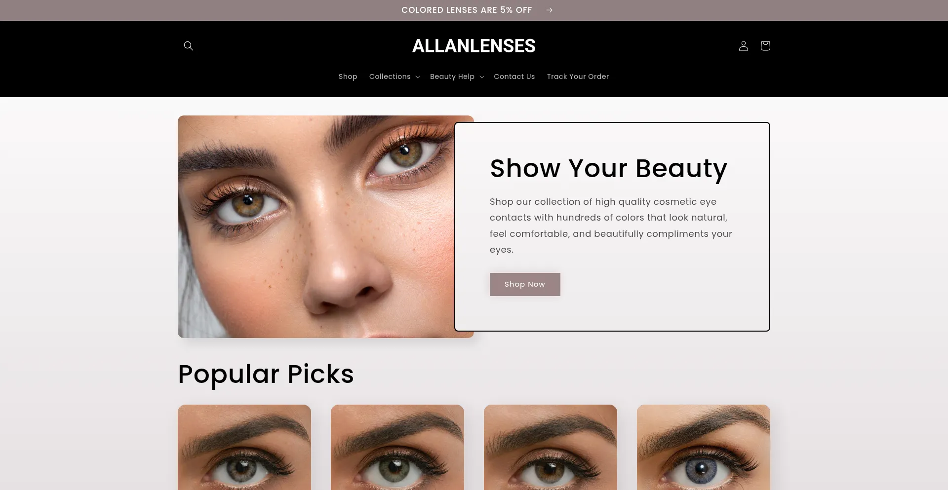Open the shopping cart icon
This screenshot has height=490, width=948.
[765, 46]
